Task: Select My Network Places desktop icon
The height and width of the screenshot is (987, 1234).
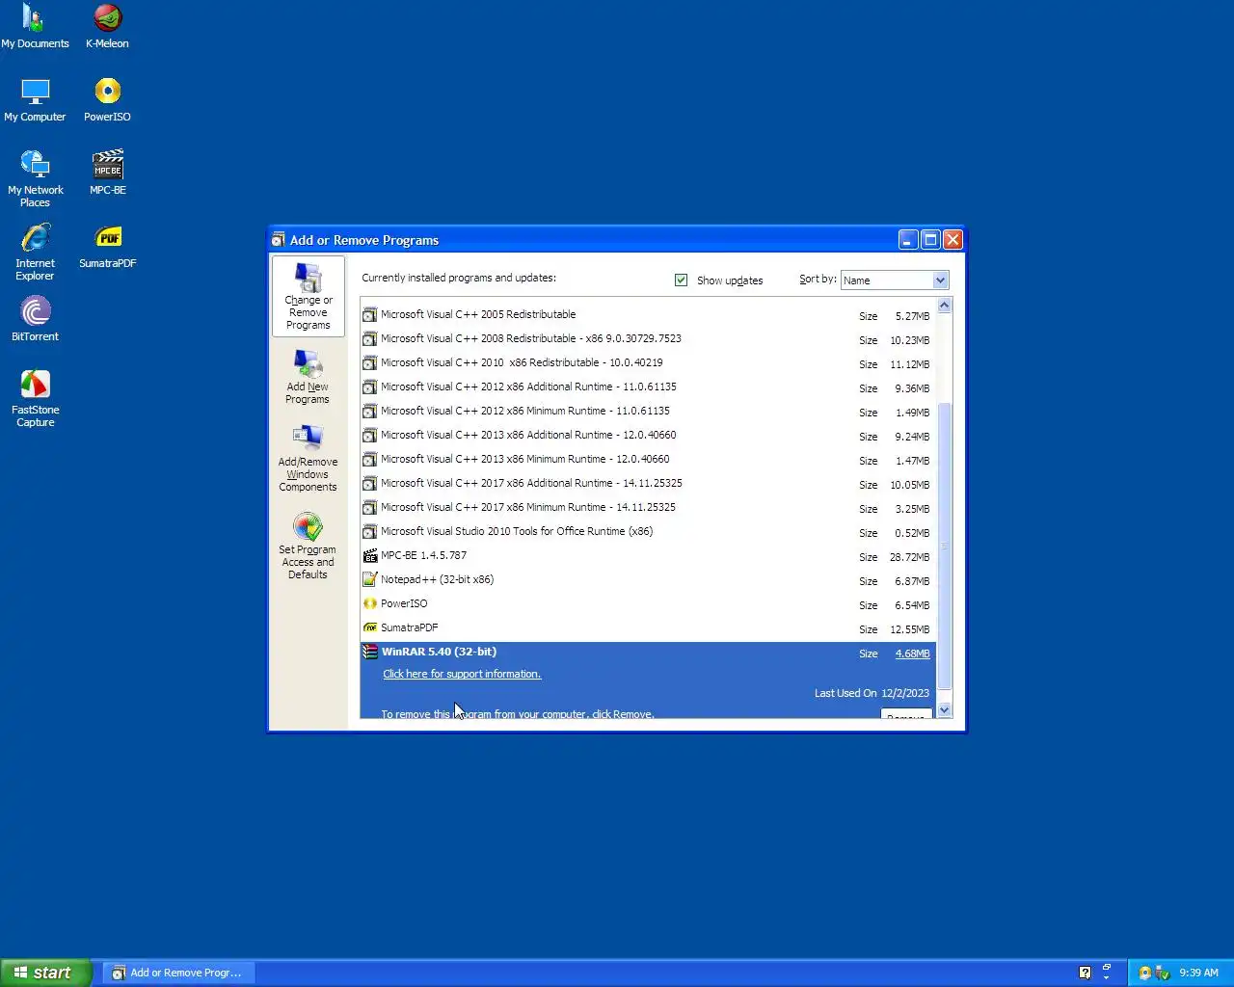Action: pos(35,178)
